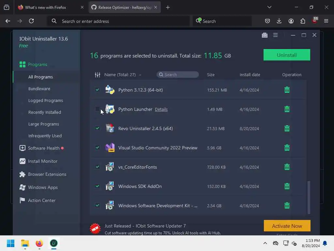This screenshot has width=334, height=251.
Task: Switch to What's new with Firefox tab
Action: coord(51,8)
